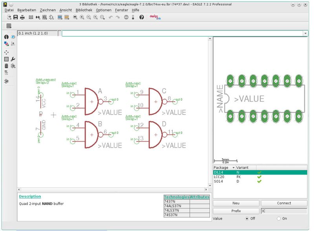This screenshot has width=314, height=231.
Task: Save the library with the floppy icon
Action: [x=15, y=17]
